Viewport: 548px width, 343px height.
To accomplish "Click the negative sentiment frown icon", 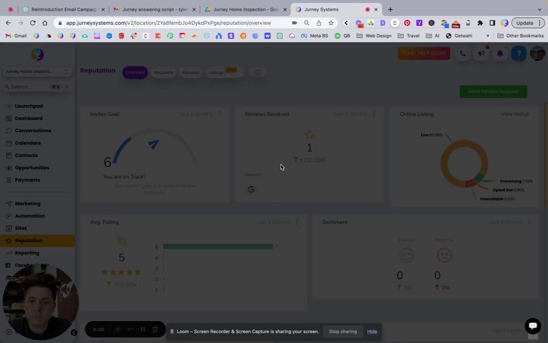I will (444, 255).
